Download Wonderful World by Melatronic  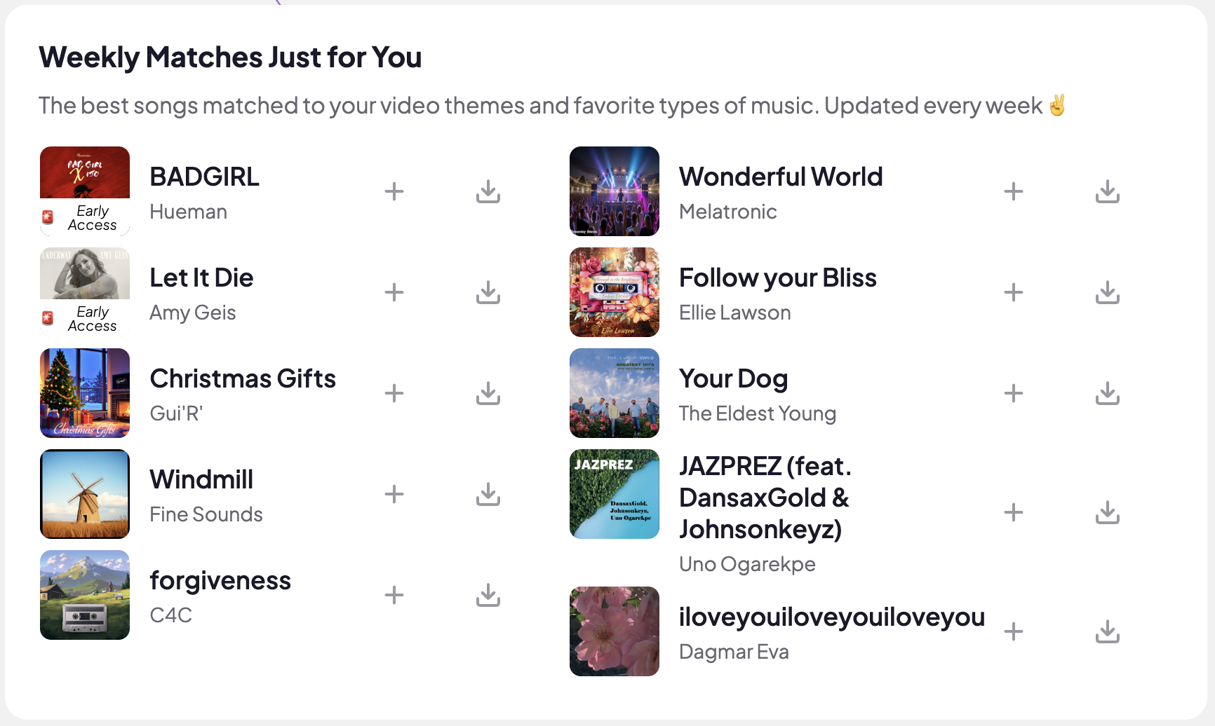click(x=1108, y=191)
